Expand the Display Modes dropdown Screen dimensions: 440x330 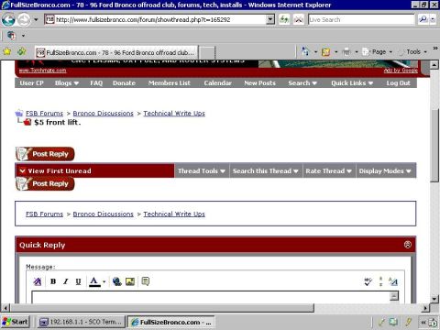pos(386,171)
